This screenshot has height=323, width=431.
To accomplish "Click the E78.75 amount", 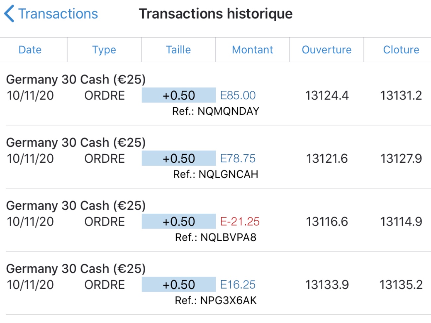I will (x=238, y=159).
